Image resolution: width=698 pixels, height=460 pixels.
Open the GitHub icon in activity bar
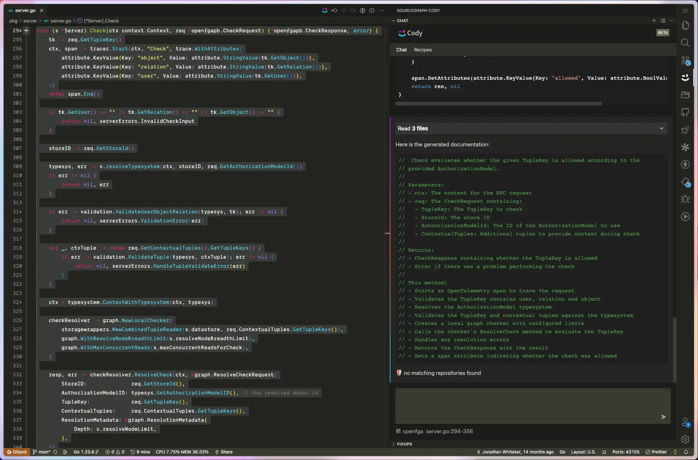pyautogui.click(x=685, y=112)
